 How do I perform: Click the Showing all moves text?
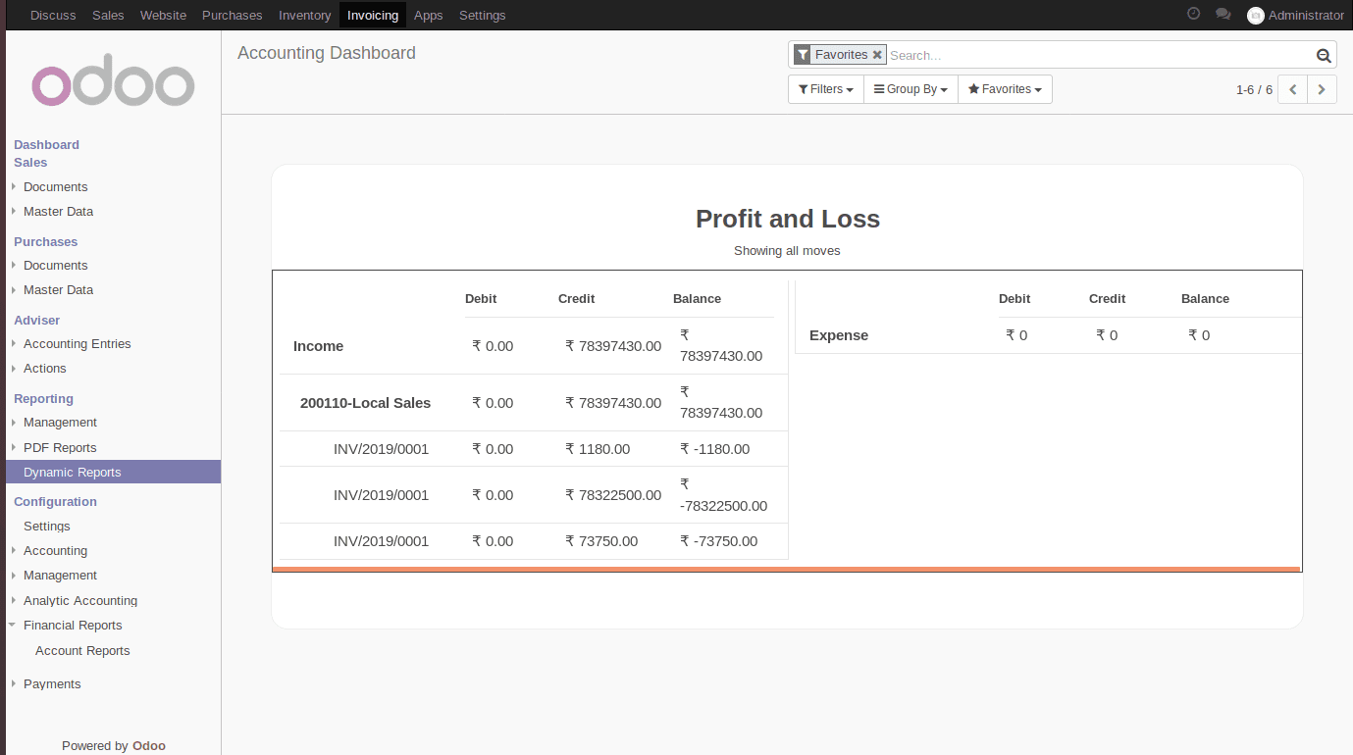coord(787,250)
